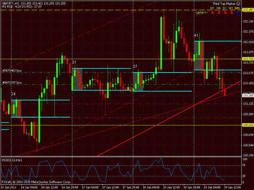The height and width of the screenshot is (190, 254).
Task: Click the '18 Jan 12:00' time label
Action: (172, 188)
